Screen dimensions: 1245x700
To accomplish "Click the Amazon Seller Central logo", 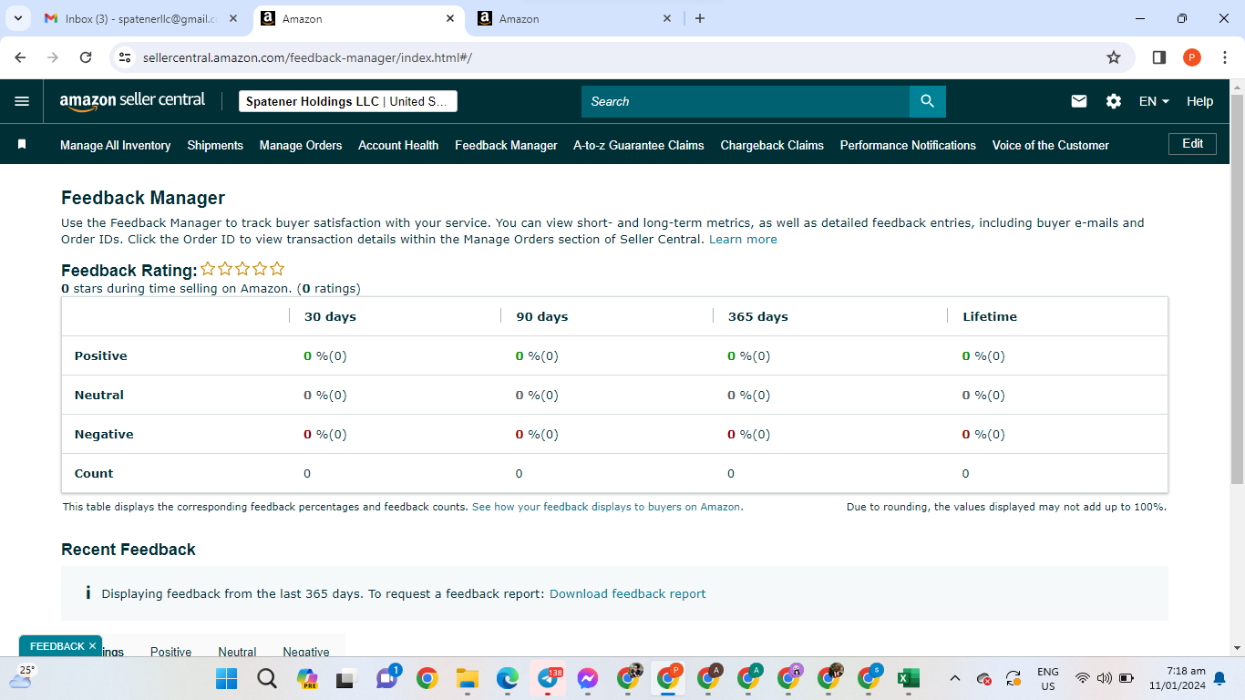I will [x=132, y=101].
